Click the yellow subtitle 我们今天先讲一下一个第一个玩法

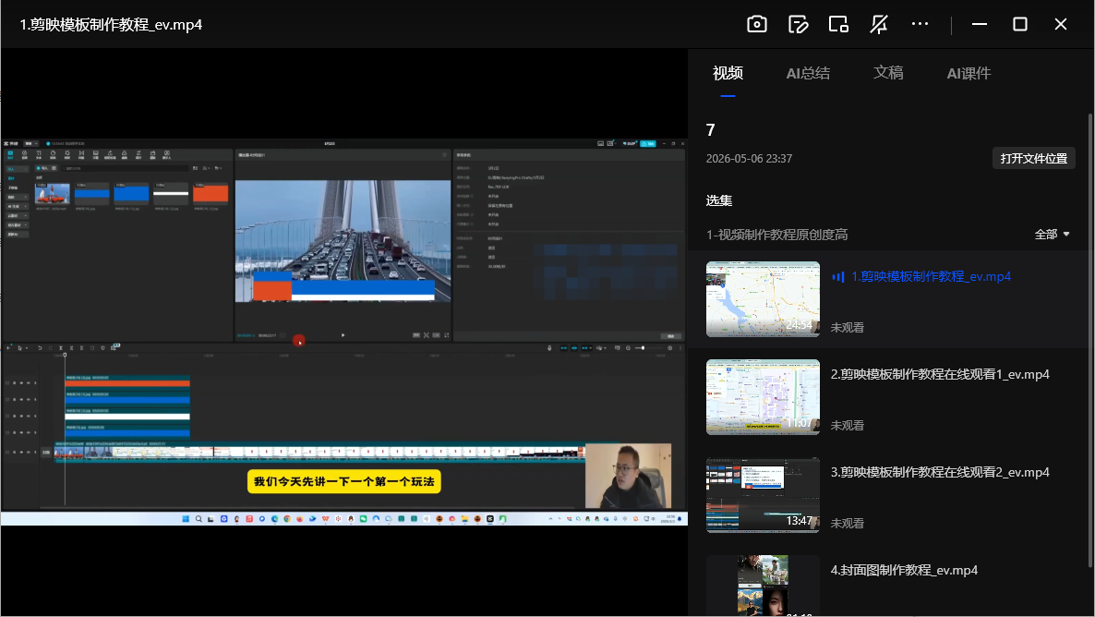pos(343,481)
